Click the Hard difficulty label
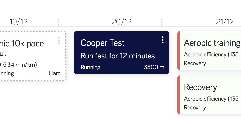 point(55,73)
